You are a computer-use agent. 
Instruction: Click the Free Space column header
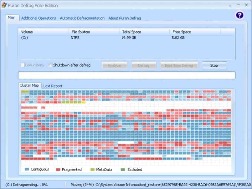pos(195,32)
